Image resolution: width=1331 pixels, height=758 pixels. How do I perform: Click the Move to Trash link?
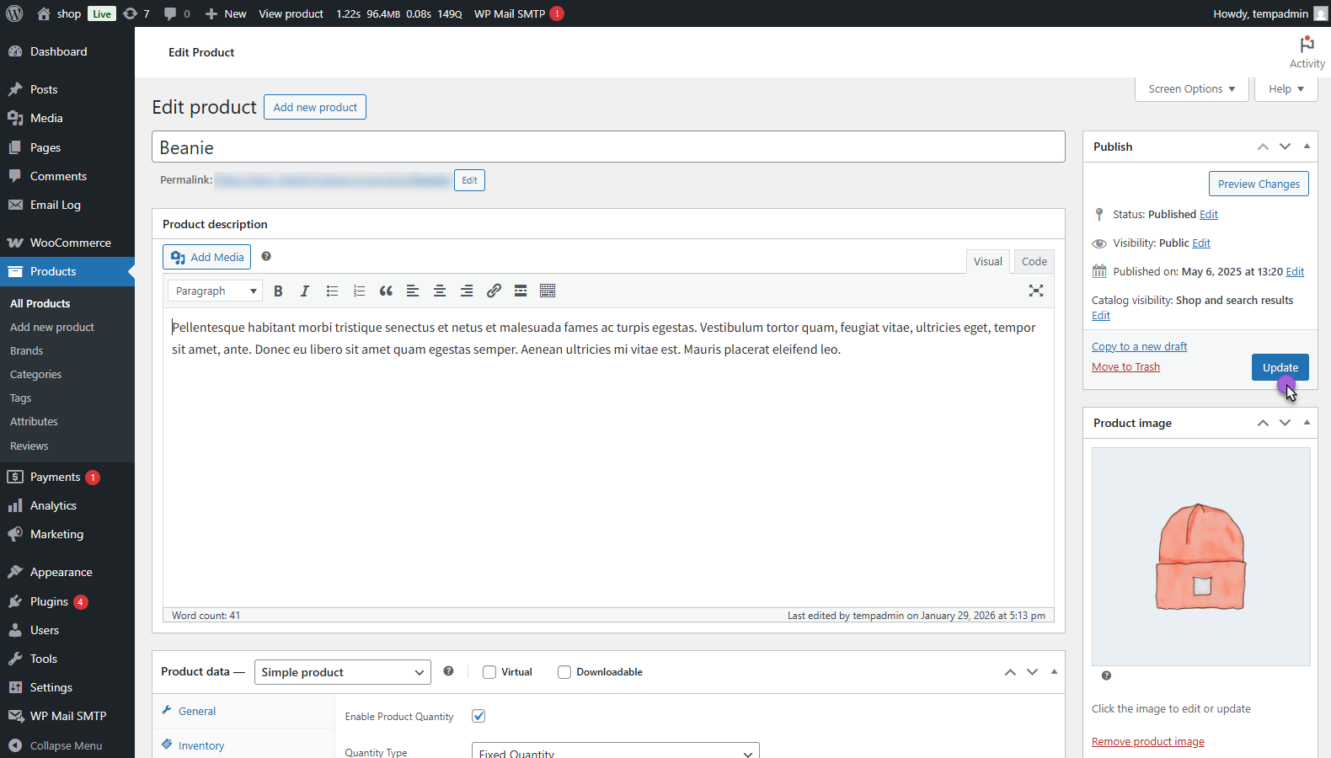pos(1125,367)
